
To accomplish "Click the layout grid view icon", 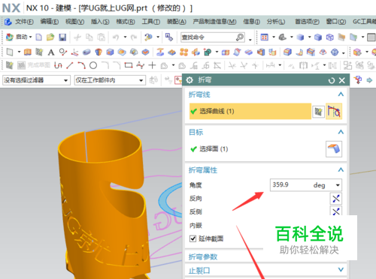I will 265,37.
